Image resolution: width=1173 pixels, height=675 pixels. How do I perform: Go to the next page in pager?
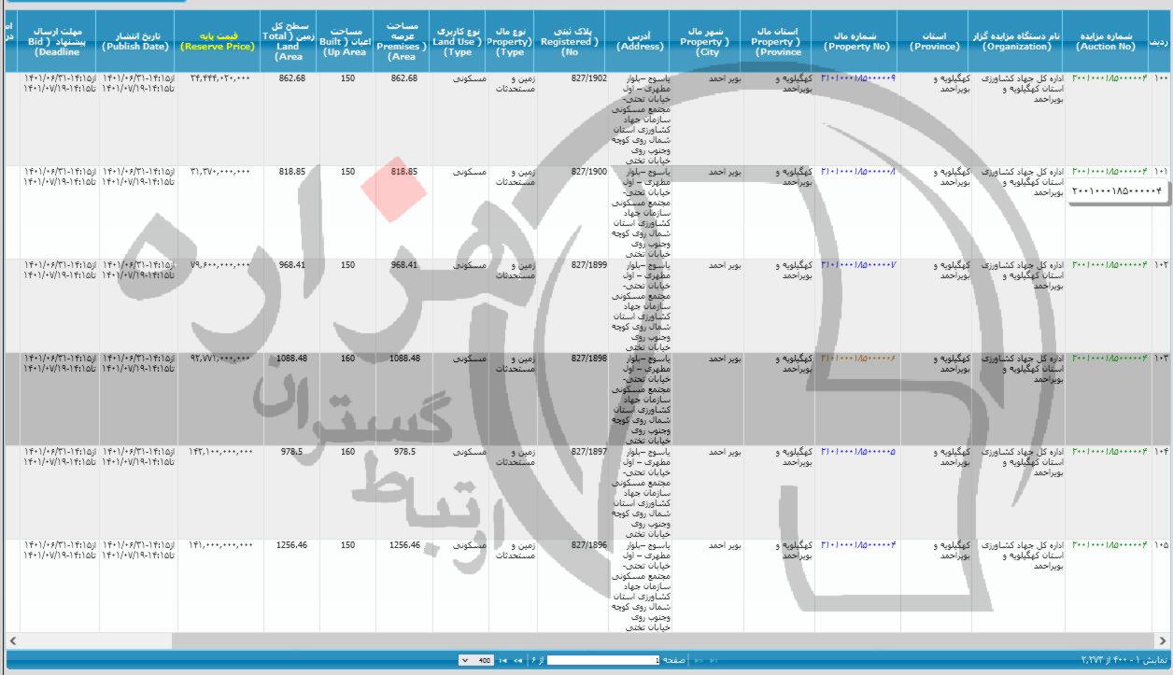point(517,660)
